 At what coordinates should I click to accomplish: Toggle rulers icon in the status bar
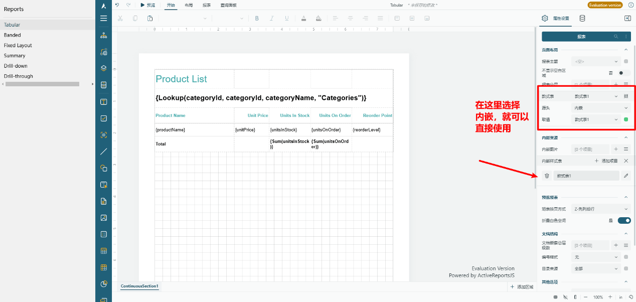coord(575,297)
